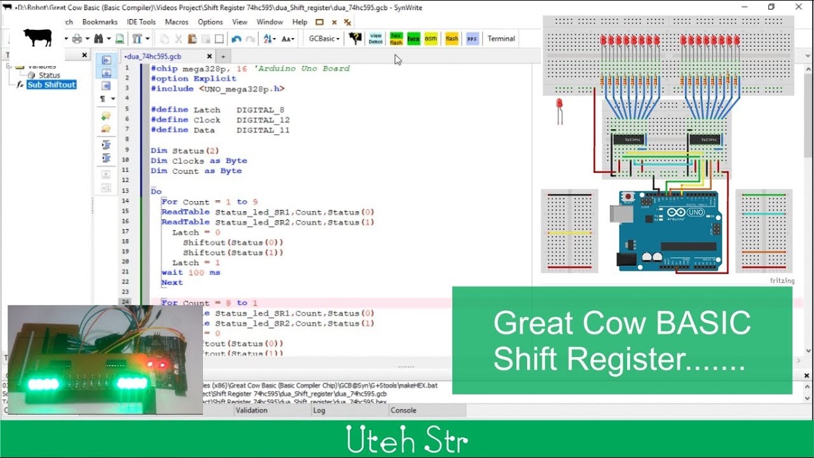Screen dimensions: 814x458
Task: Click the AA change case icon
Action: (x=286, y=39)
